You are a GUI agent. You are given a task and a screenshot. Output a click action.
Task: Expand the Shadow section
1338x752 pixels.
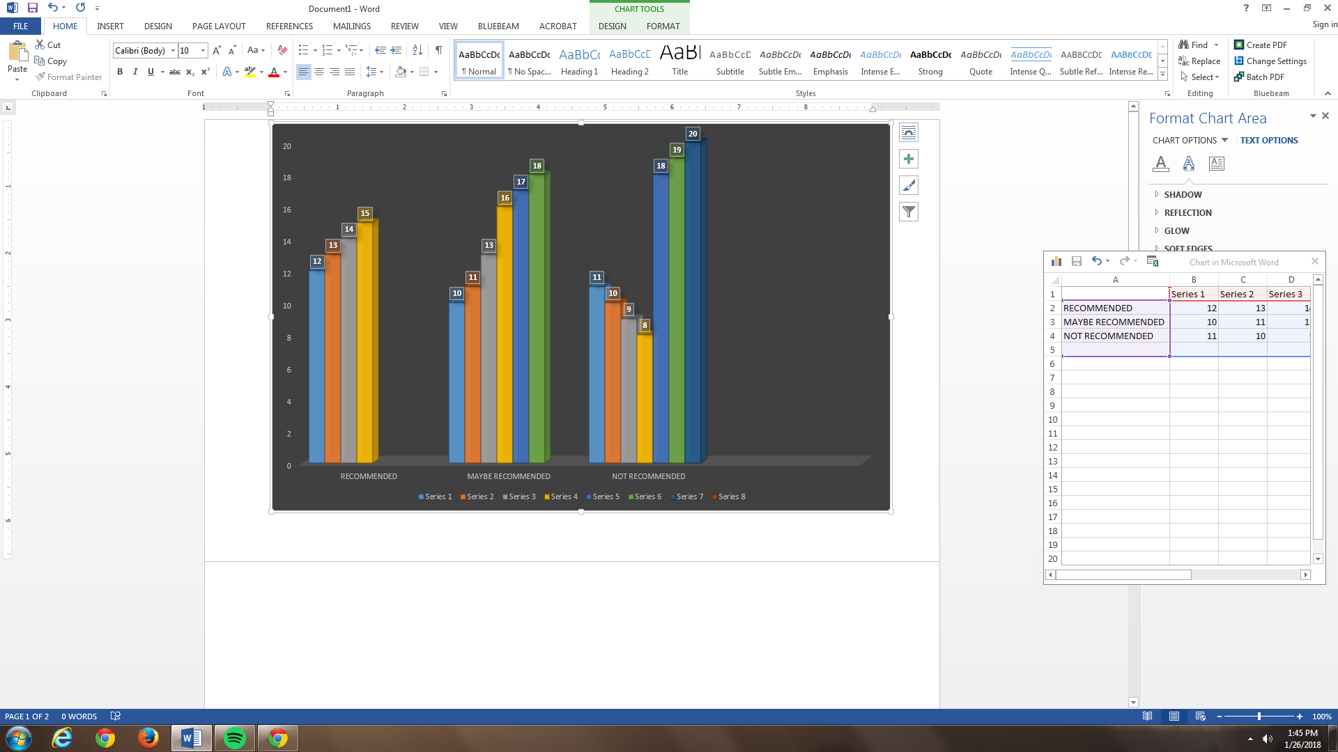tap(1182, 195)
